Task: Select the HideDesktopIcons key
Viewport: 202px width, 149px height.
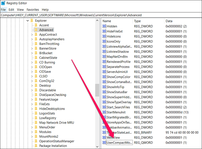Action: (52, 109)
